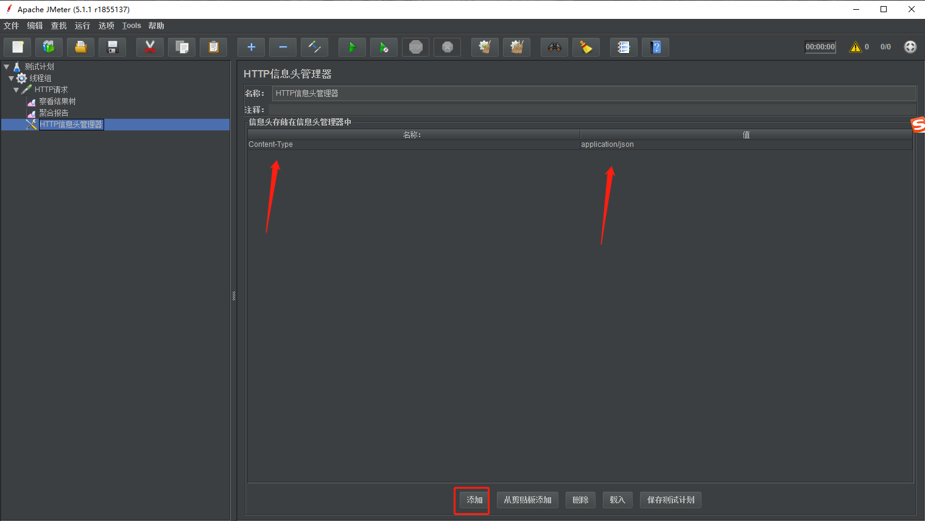Click the Shutdown round gray icon
Viewport: 925px width, 521px height.
(447, 47)
